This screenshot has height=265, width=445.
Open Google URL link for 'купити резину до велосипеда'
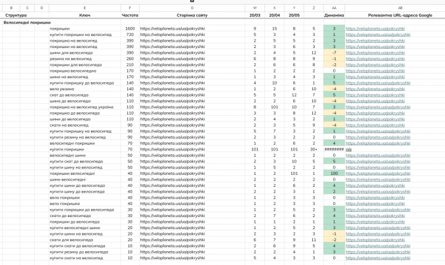coord(378,252)
